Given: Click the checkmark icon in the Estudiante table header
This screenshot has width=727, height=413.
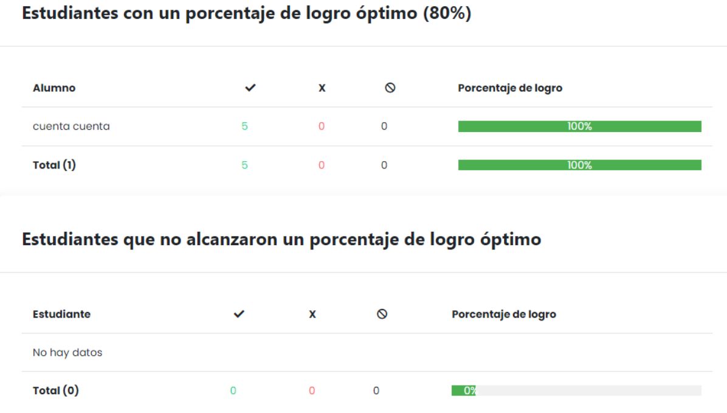Looking at the screenshot, I should pyautogui.click(x=239, y=314).
